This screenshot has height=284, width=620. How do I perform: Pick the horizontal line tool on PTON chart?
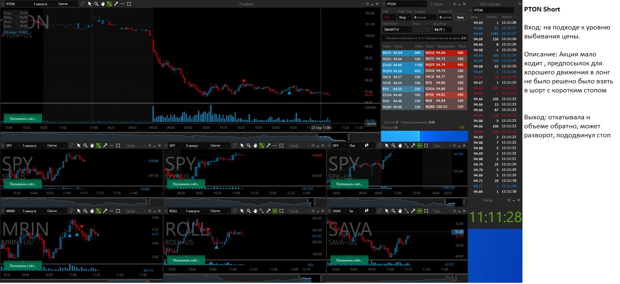tap(122, 4)
